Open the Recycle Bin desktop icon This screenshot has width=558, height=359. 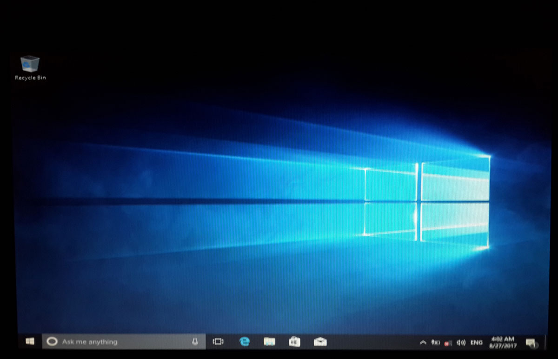point(30,68)
